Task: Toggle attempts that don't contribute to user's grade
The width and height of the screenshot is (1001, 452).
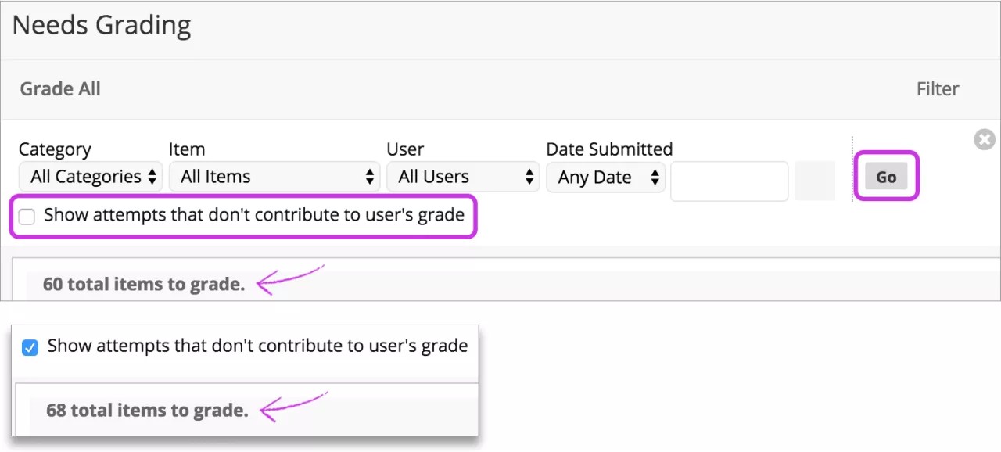Action: tap(27, 217)
